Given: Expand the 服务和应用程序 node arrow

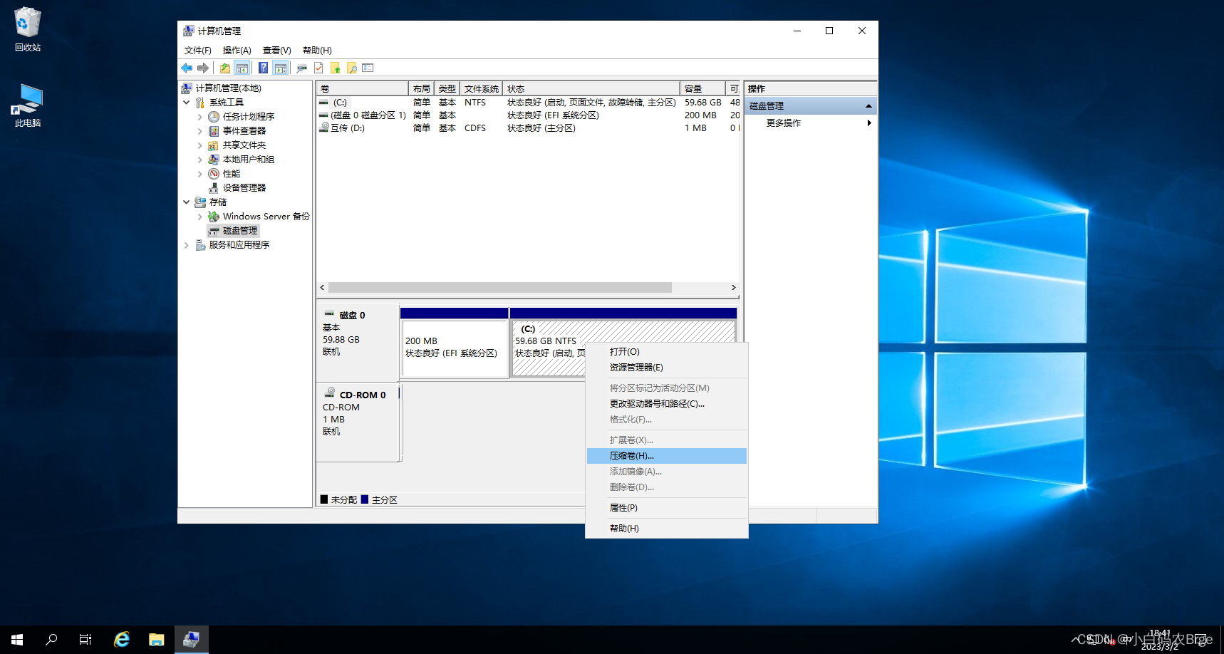Looking at the screenshot, I should [x=187, y=245].
